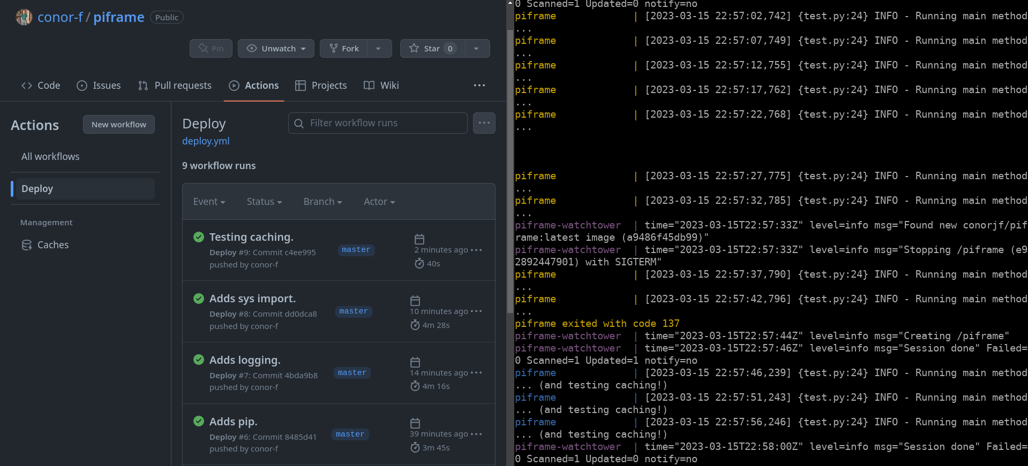The height and width of the screenshot is (466, 1028).
Task: Click master branch label on Deploy #9
Action: tap(356, 250)
